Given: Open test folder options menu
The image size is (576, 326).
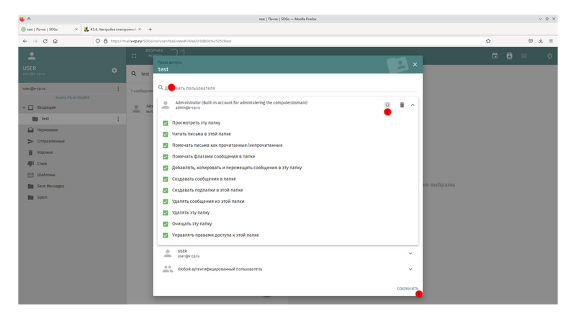Looking at the screenshot, I should pos(118,119).
